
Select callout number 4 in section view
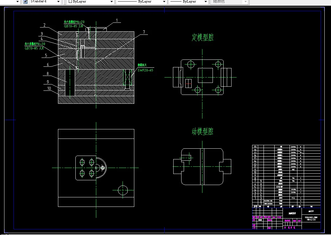coord(42,39)
